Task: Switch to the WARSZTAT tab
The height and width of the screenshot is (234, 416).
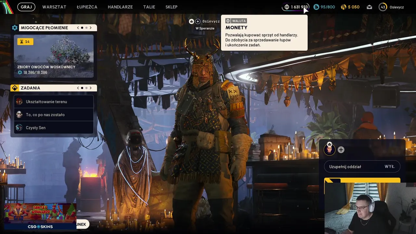Action: click(54, 7)
